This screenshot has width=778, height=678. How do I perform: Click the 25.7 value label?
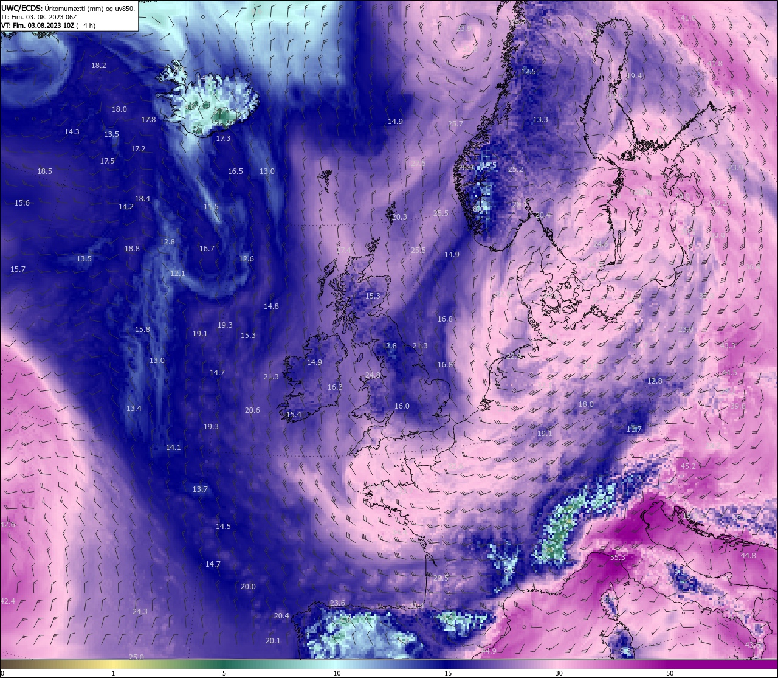(x=455, y=123)
